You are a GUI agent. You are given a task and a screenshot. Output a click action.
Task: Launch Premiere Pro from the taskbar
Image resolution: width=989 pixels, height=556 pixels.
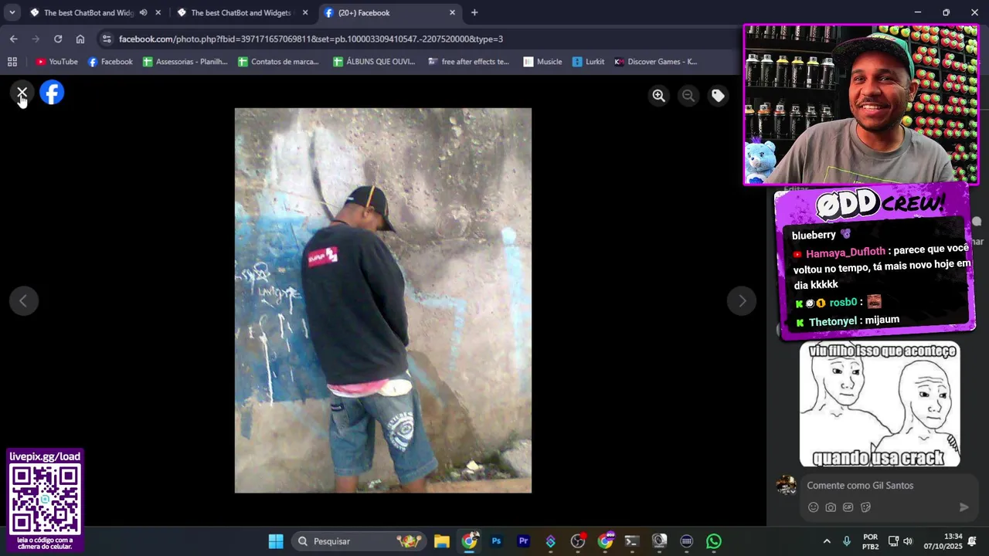[x=523, y=541]
